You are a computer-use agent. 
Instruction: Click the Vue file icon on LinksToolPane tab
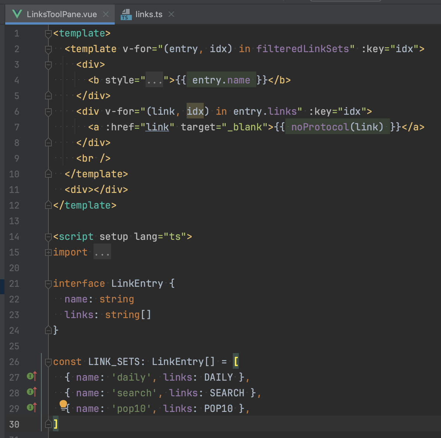18,14
